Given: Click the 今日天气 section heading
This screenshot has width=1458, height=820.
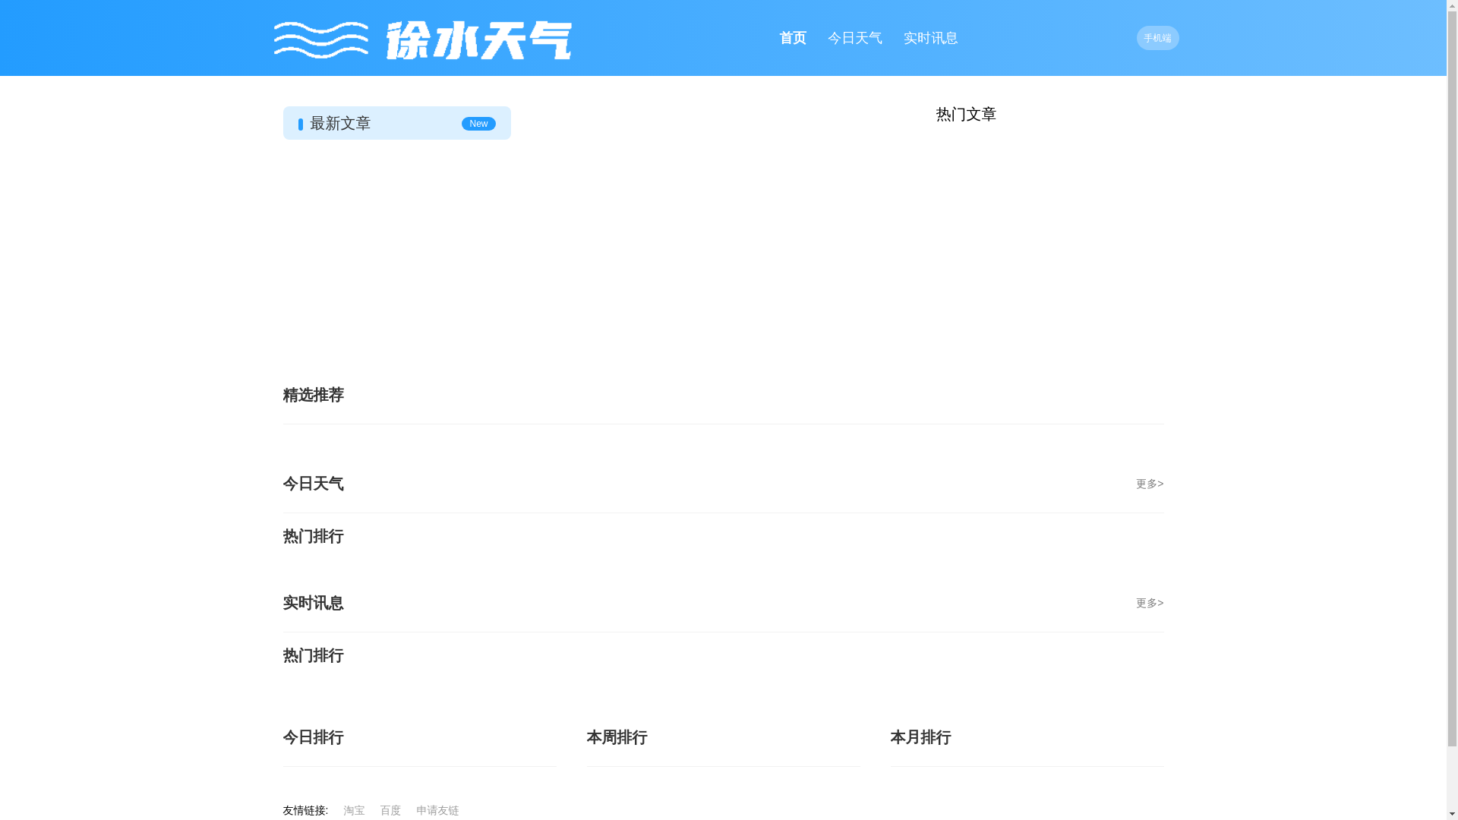Looking at the screenshot, I should click(x=313, y=484).
